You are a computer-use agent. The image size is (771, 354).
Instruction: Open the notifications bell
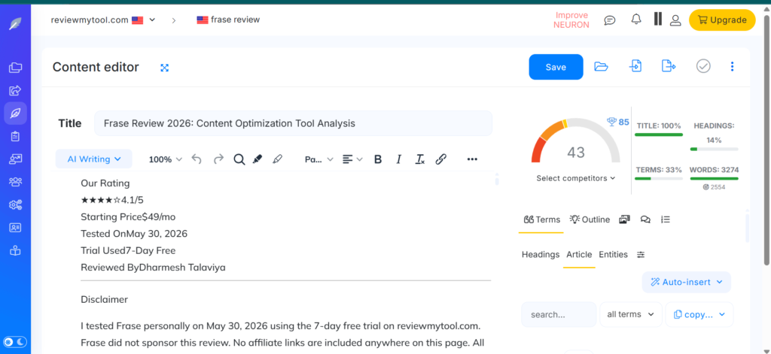click(635, 20)
